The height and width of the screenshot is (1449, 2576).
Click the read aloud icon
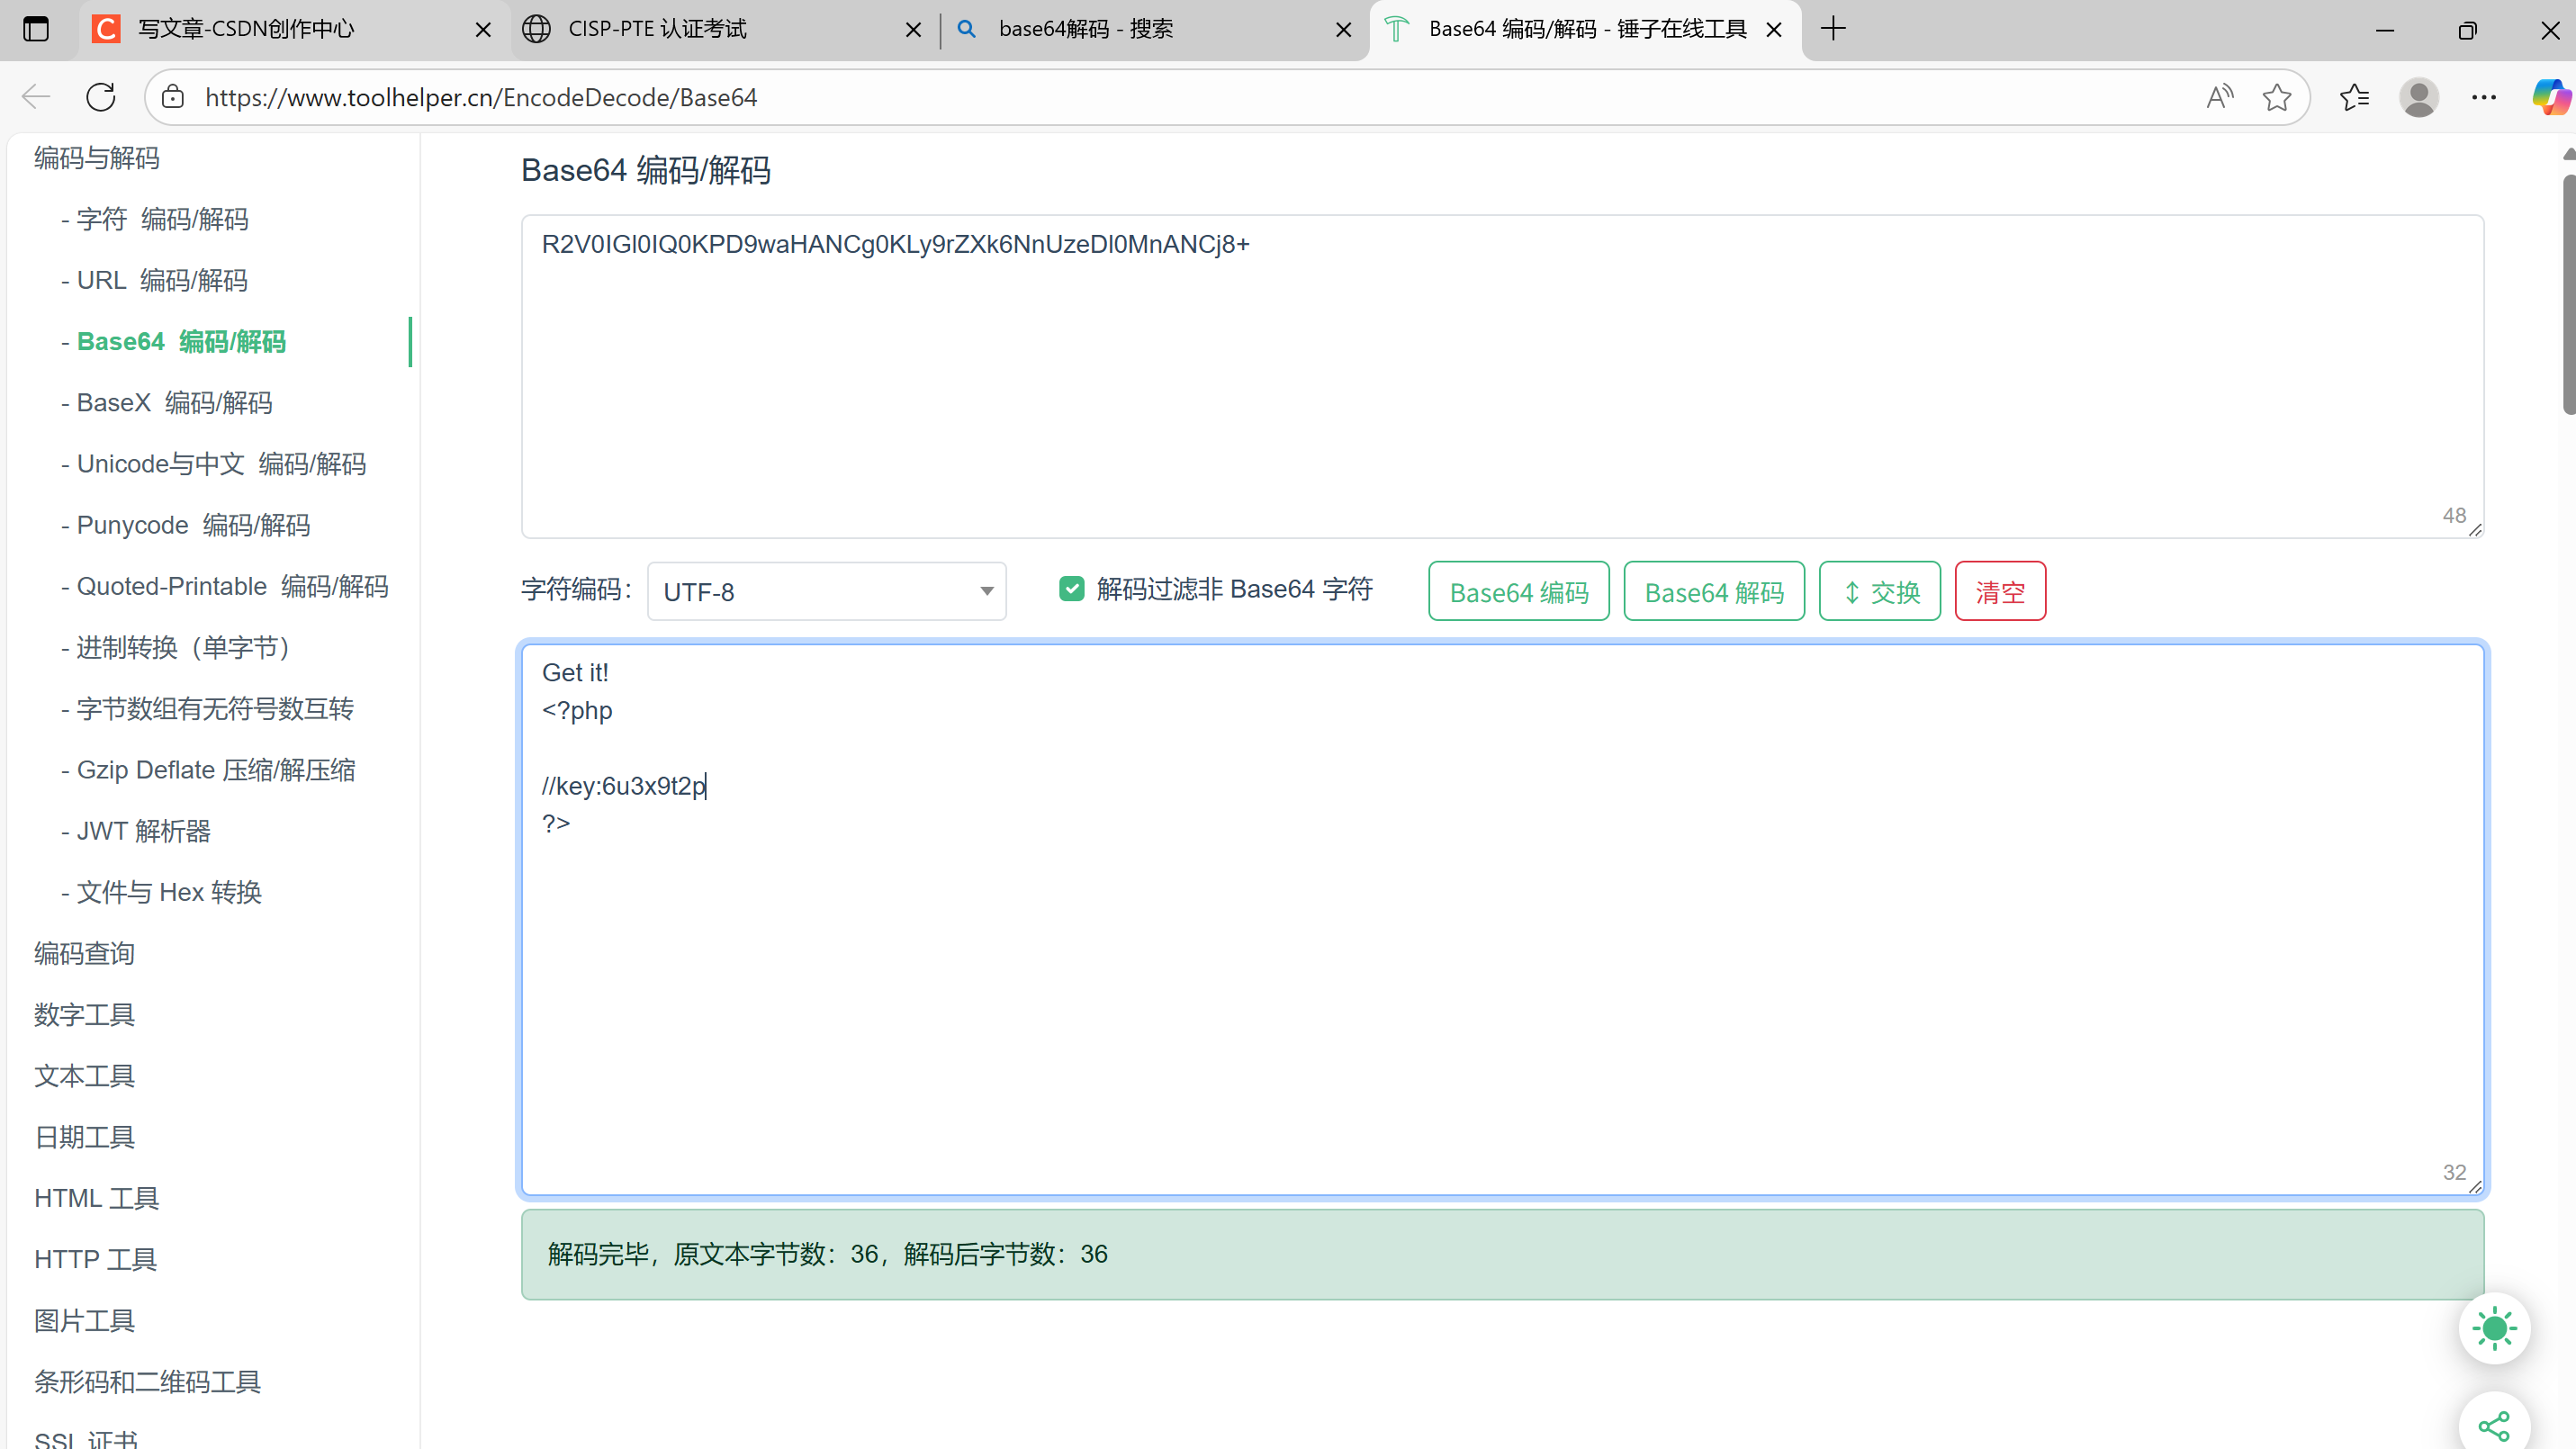tap(2219, 97)
